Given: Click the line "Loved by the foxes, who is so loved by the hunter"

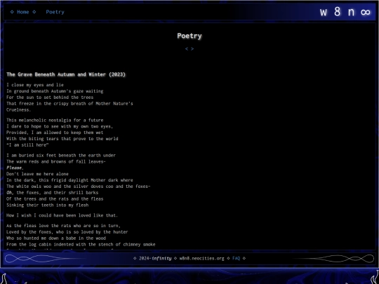Looking at the screenshot, I should (67, 232).
